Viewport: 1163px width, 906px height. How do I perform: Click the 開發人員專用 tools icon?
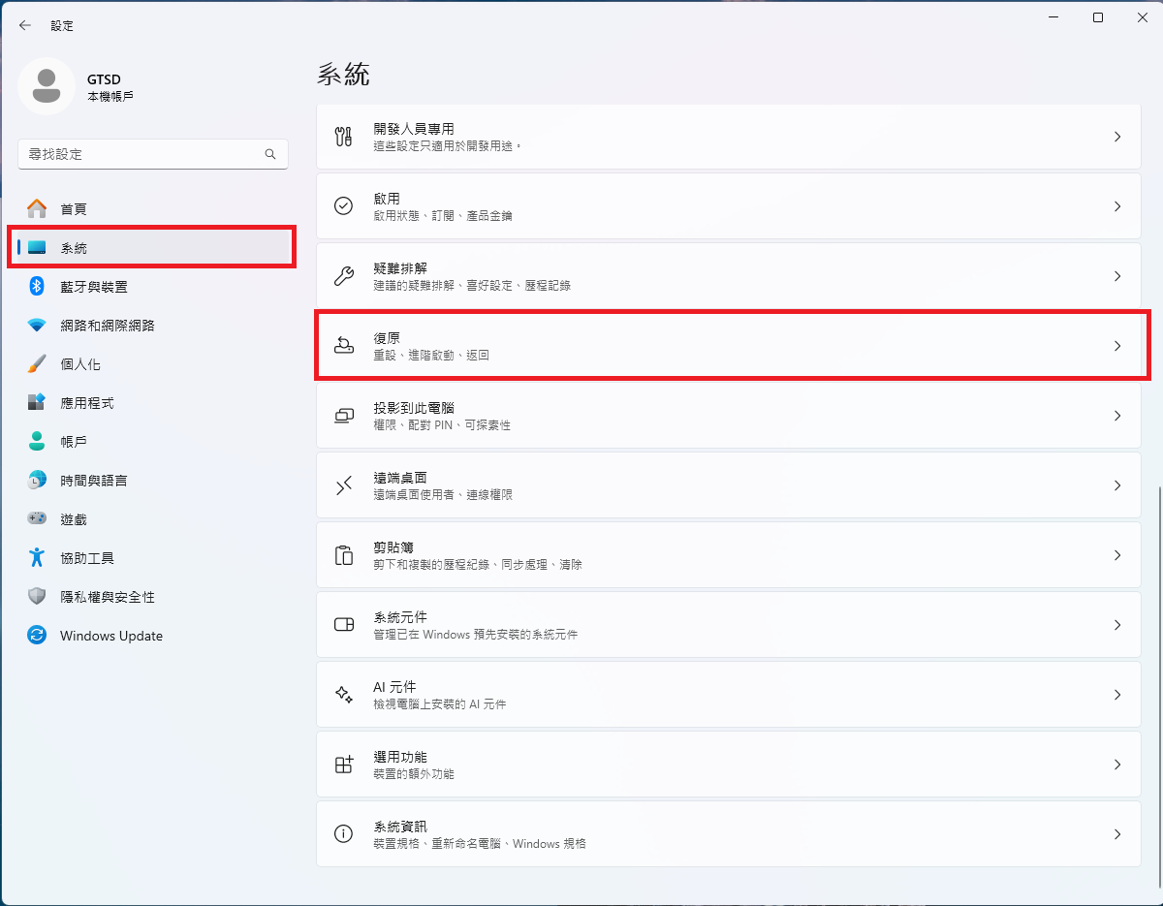(x=343, y=137)
